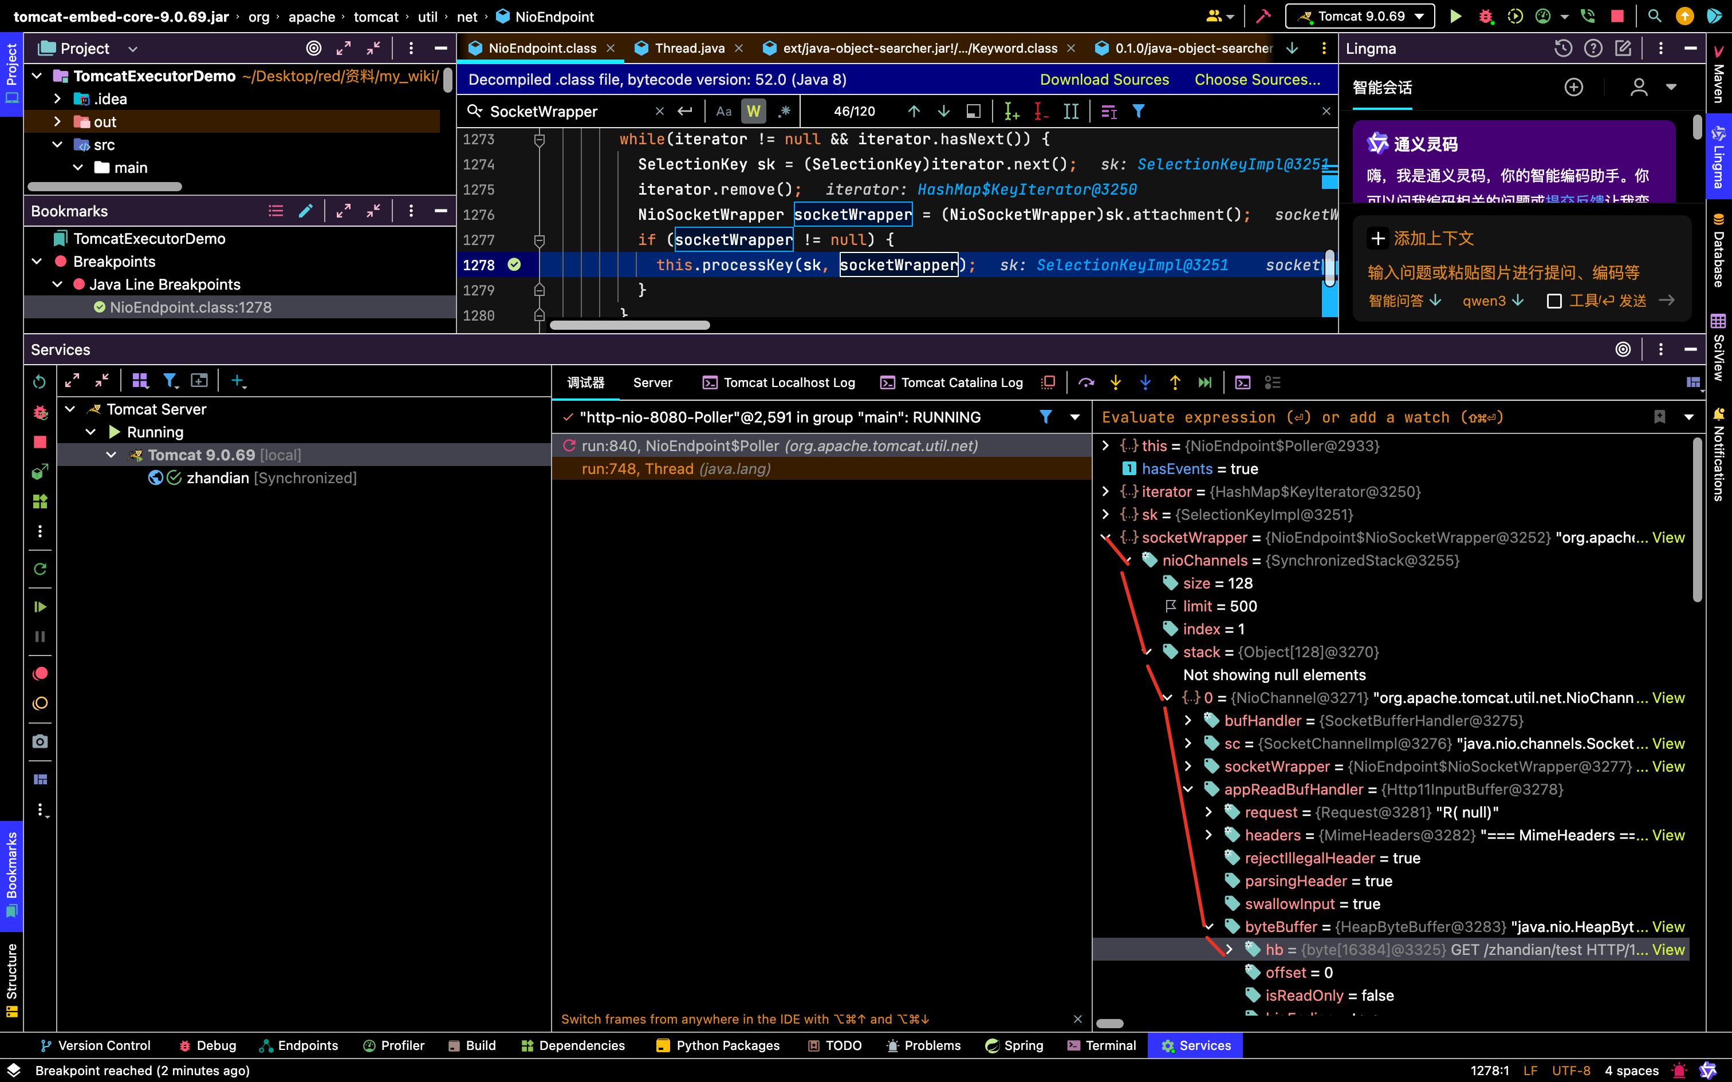Open Tomcat 9.0.69 run configuration dropdown
The image size is (1732, 1082).
pyautogui.click(x=1360, y=16)
